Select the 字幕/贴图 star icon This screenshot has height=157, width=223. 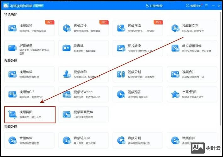[175, 94]
